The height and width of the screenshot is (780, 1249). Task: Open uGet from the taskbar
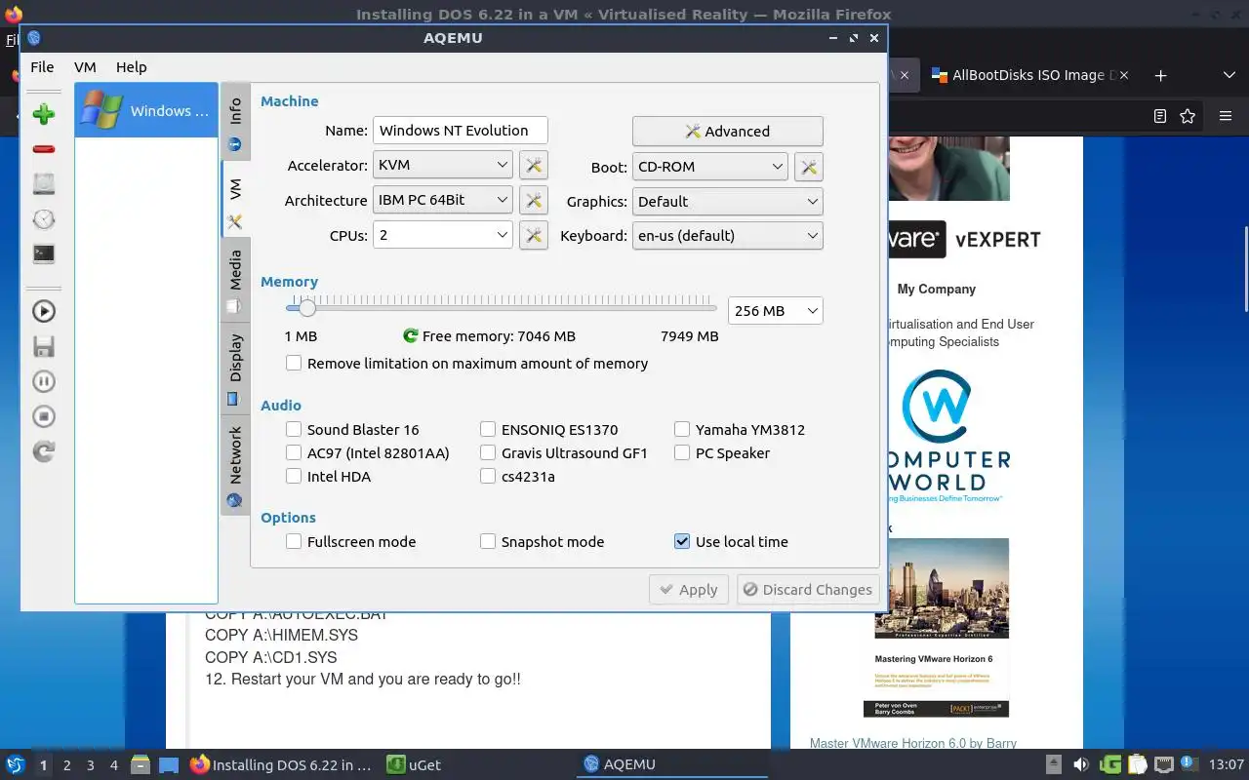414,765
